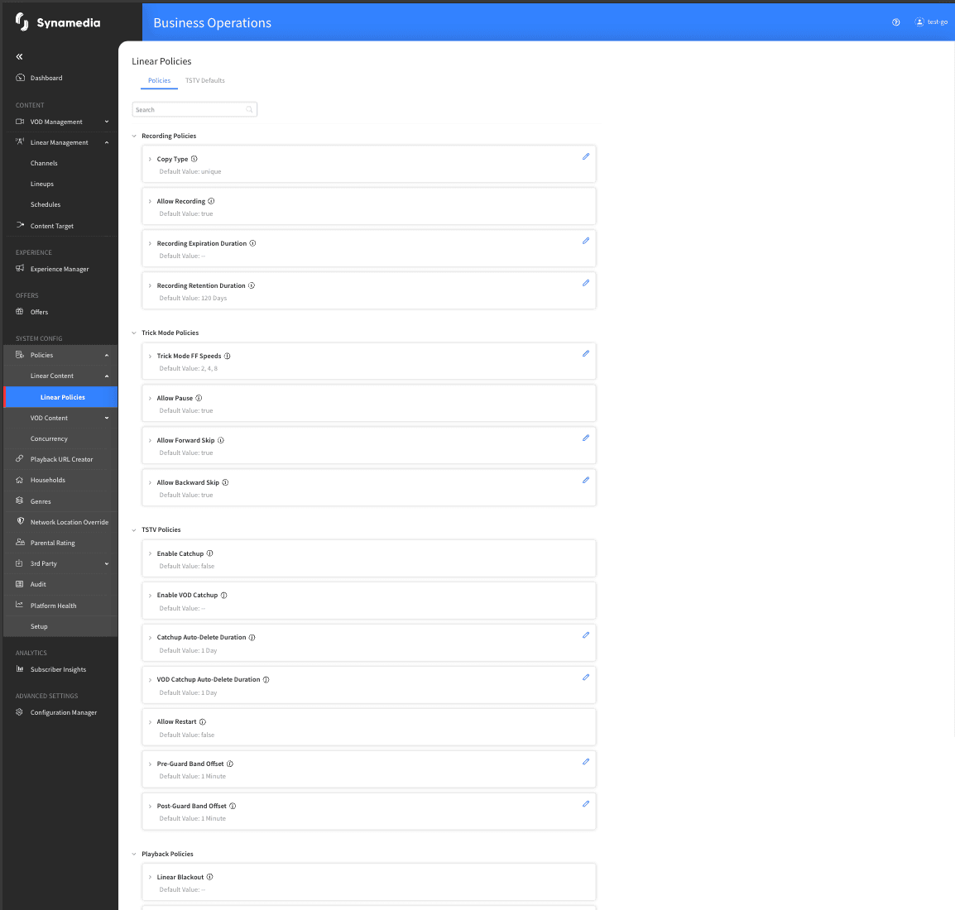Expand the Copy Type policy row
Image resolution: width=955 pixels, height=910 pixels.
point(150,160)
